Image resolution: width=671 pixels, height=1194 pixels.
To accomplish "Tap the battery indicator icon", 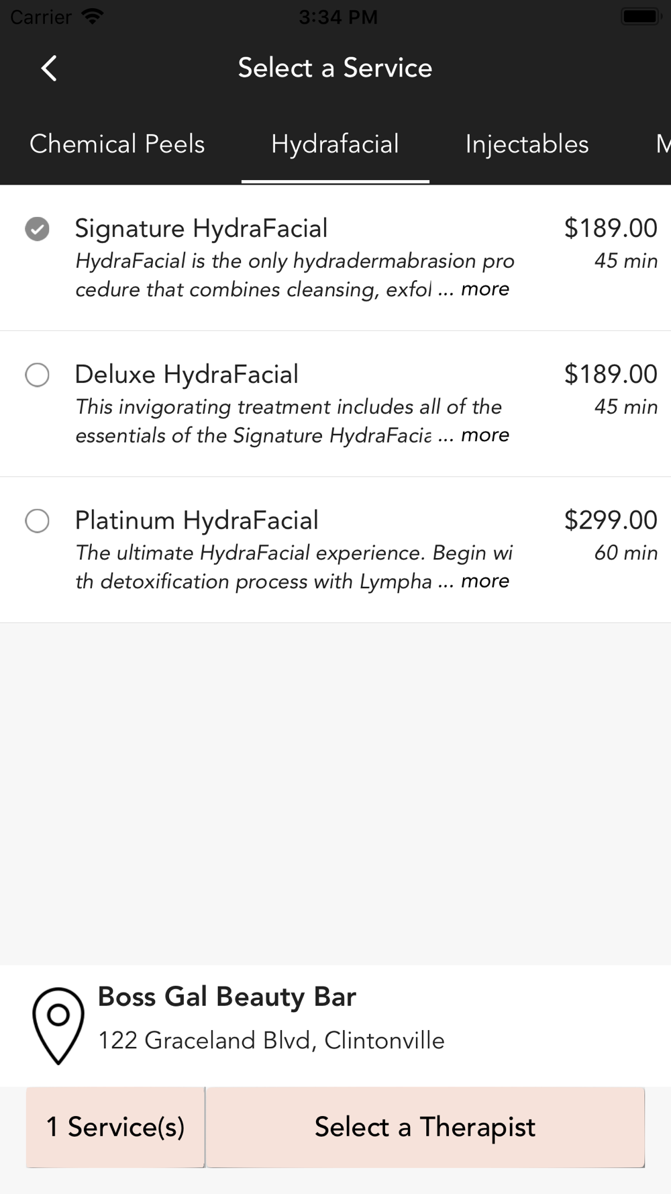I will click(642, 16).
